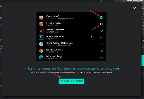This screenshot has width=144, height=99.
Task: Click the НАЙДЕНО 12 ПРИЛОЖЕНИЙ heading
Action: click(x=71, y=69)
